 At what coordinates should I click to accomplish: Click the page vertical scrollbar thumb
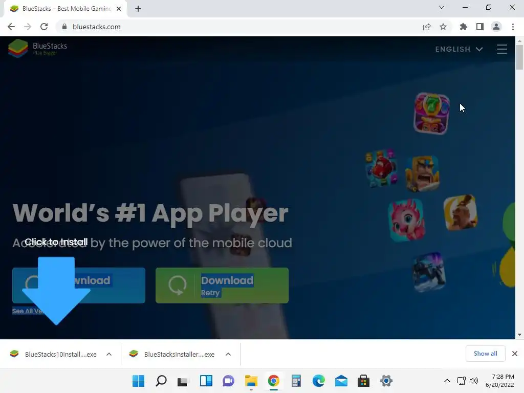519,57
